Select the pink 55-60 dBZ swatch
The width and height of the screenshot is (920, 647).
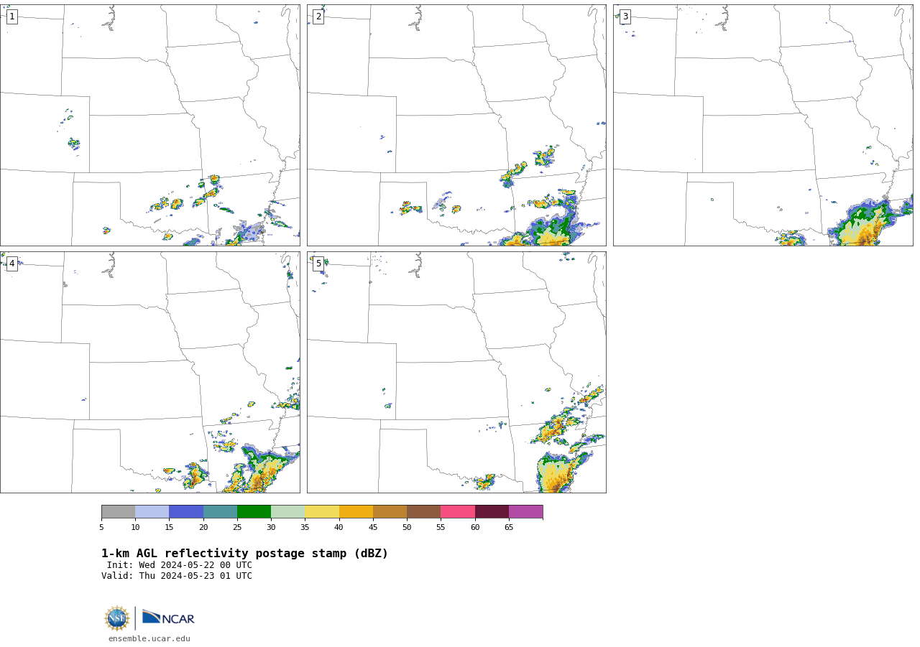(x=458, y=512)
